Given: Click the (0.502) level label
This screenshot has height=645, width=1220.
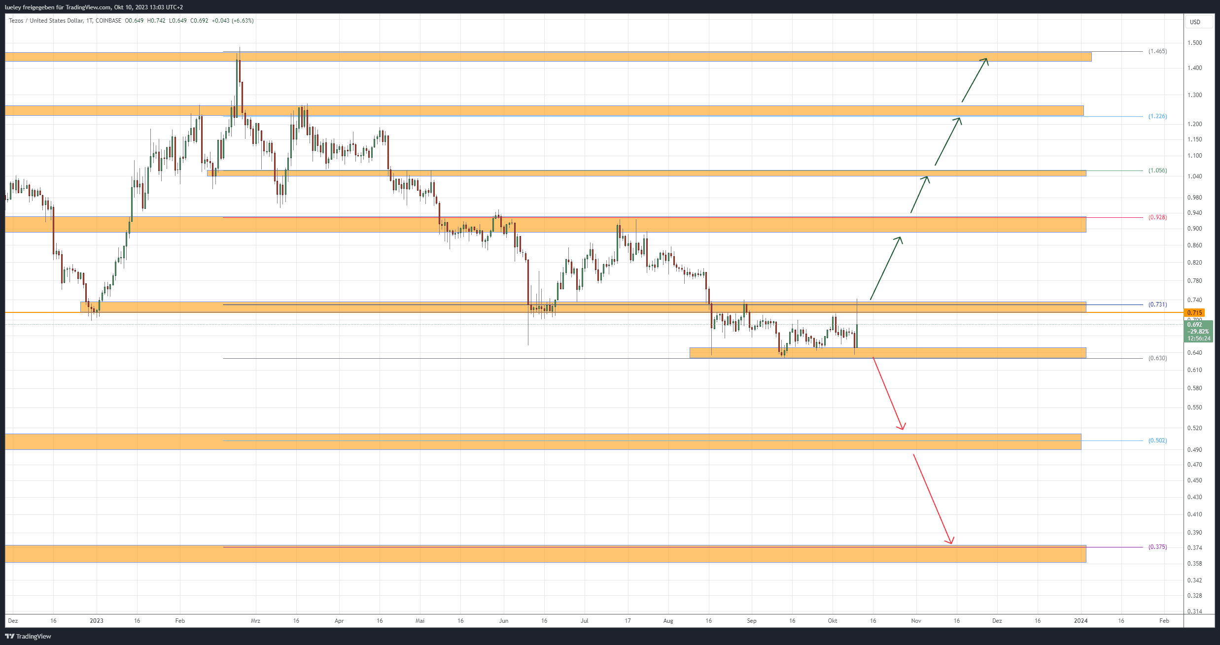Looking at the screenshot, I should coord(1157,441).
